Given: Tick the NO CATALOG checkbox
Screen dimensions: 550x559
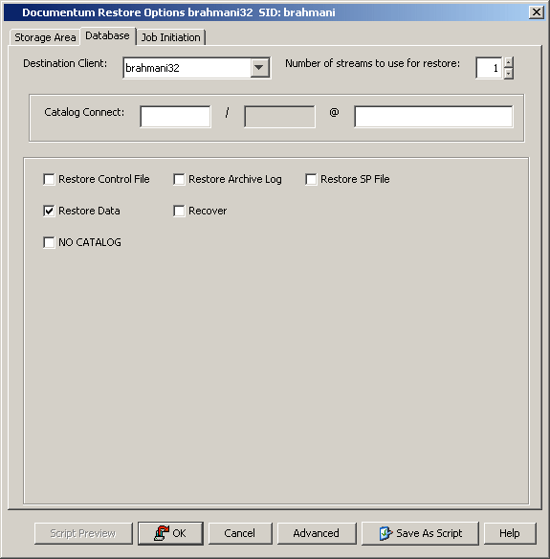Looking at the screenshot, I should coord(49,242).
